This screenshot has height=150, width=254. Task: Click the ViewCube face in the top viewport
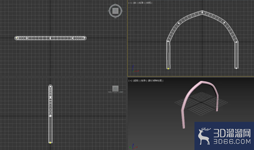115,11
